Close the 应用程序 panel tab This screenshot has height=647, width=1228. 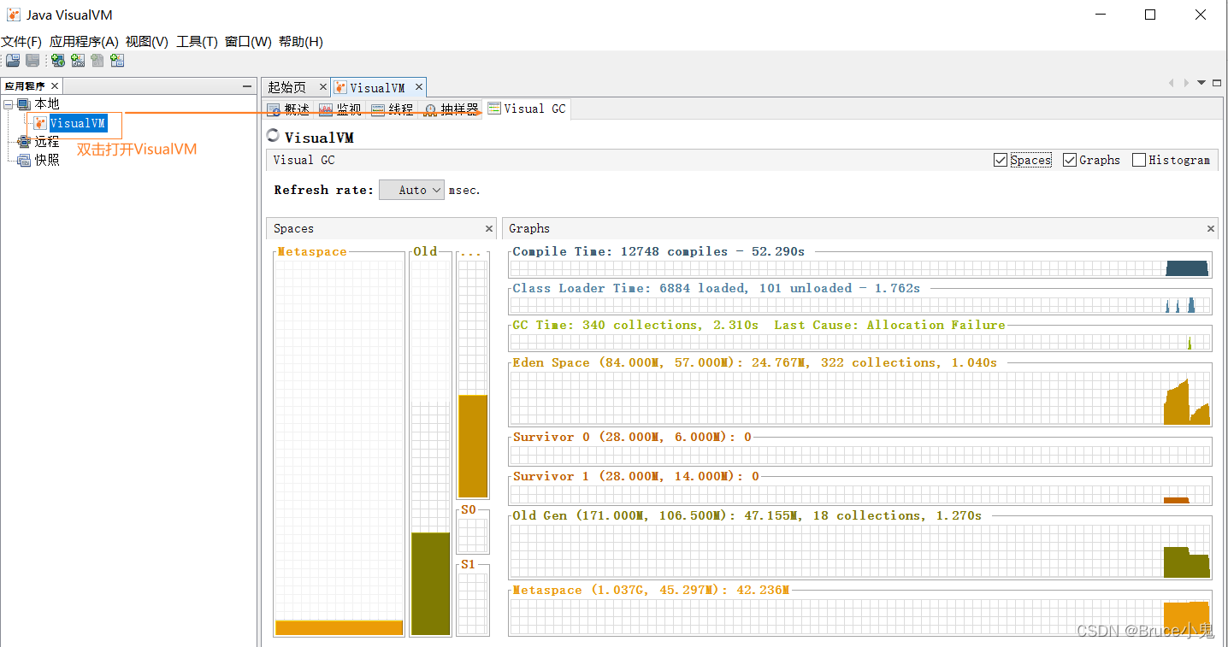coord(55,85)
